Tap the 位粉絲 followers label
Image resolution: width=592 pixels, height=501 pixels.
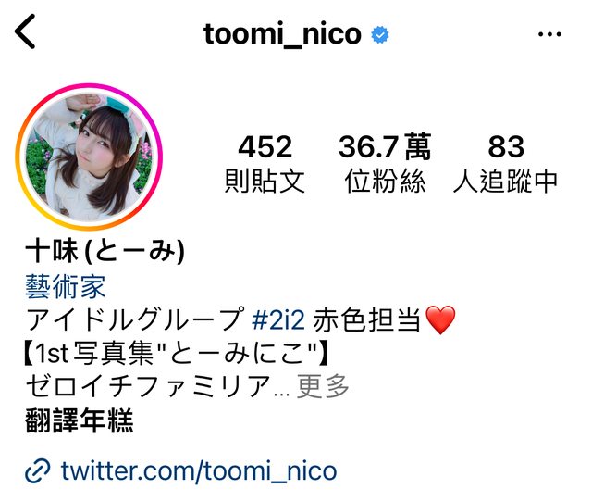click(x=385, y=181)
